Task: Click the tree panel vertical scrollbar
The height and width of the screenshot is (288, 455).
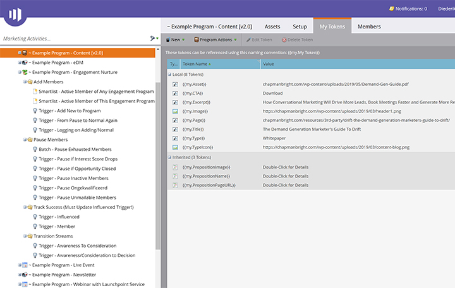Action: point(158,165)
